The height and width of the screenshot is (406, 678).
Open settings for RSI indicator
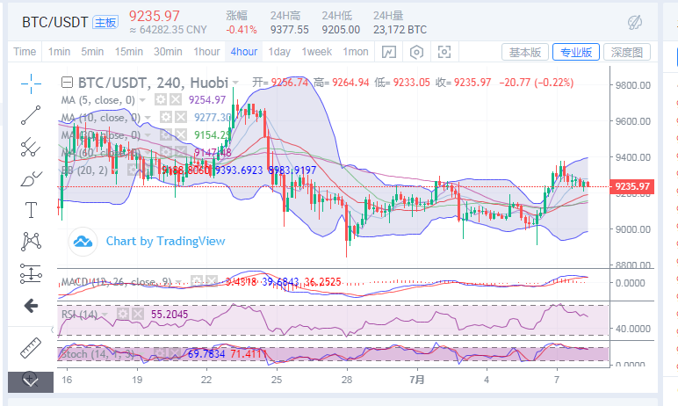coord(123,314)
